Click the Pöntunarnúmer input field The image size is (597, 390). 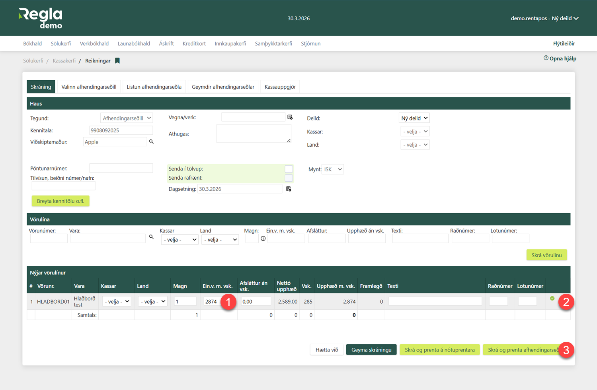(x=121, y=168)
